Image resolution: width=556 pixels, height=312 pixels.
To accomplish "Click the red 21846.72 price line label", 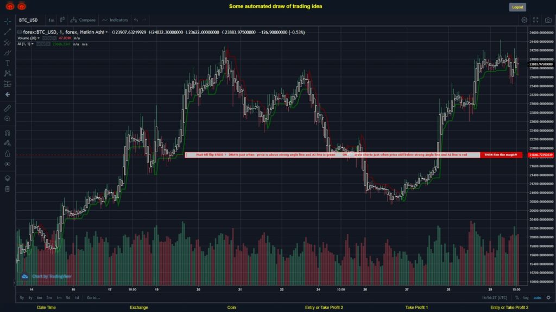I will coord(541,155).
